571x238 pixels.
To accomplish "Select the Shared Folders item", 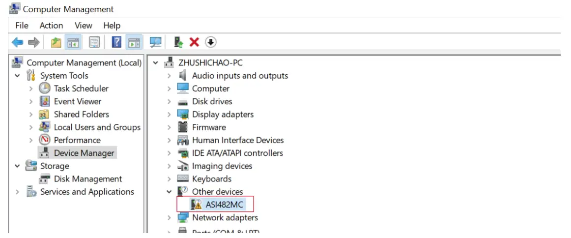I will (x=82, y=115).
